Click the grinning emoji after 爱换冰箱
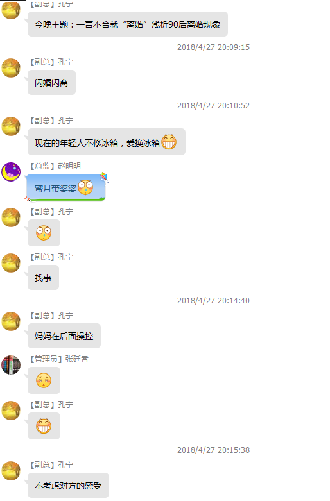Viewport: 330px width, 501px height. tap(169, 142)
